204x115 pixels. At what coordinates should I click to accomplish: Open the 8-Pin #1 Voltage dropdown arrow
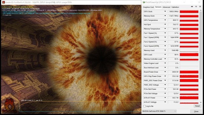point(165,102)
